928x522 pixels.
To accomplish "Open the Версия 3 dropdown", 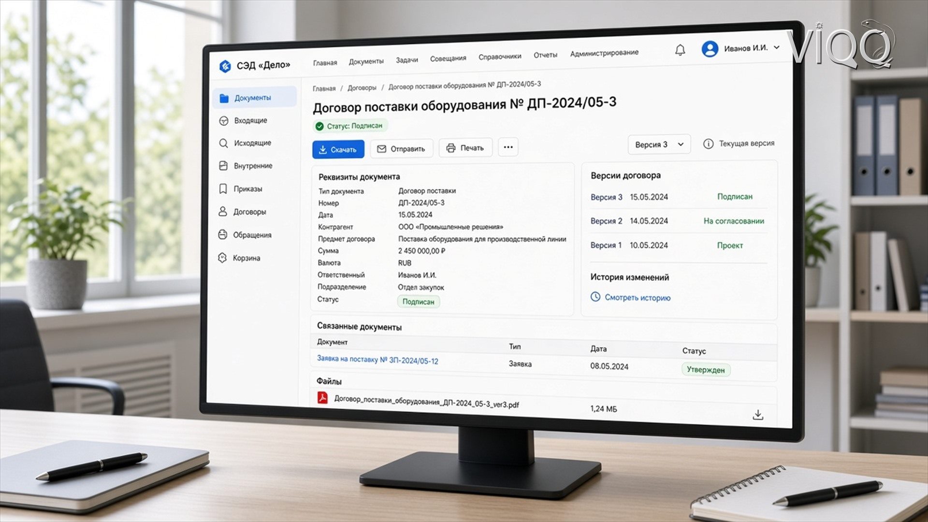I will [x=659, y=145].
